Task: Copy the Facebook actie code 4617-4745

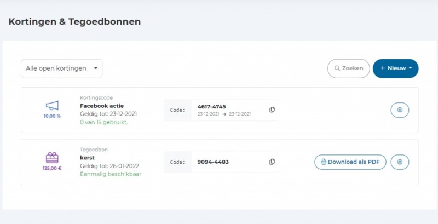Action: pyautogui.click(x=272, y=110)
